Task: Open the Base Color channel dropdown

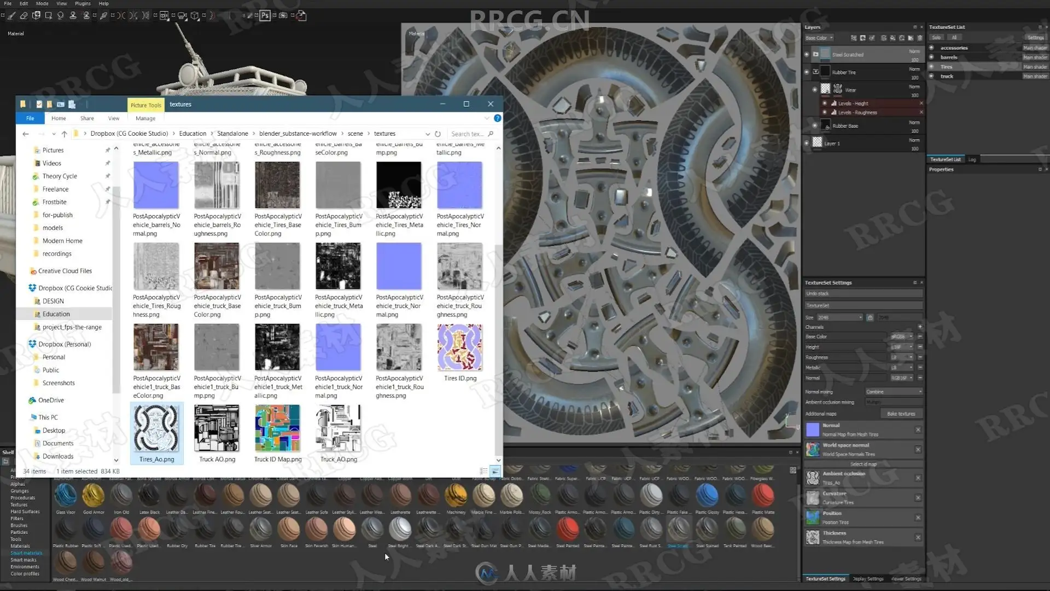Action: pos(819,38)
